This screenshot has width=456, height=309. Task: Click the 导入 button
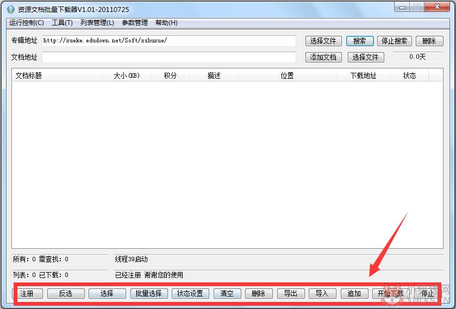[322, 293]
